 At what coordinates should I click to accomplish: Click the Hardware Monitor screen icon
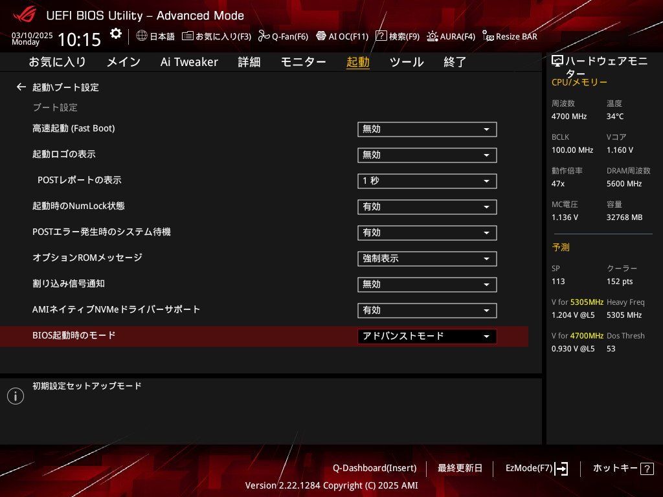point(557,61)
